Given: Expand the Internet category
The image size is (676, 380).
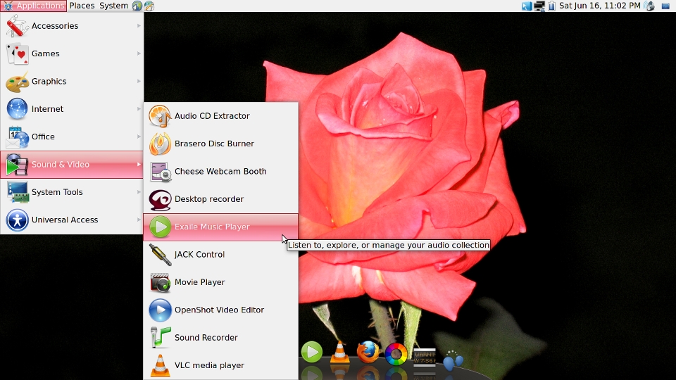Looking at the screenshot, I should [47, 109].
